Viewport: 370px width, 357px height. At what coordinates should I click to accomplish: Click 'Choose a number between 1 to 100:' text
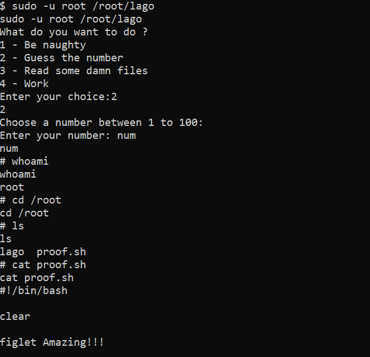pos(101,123)
